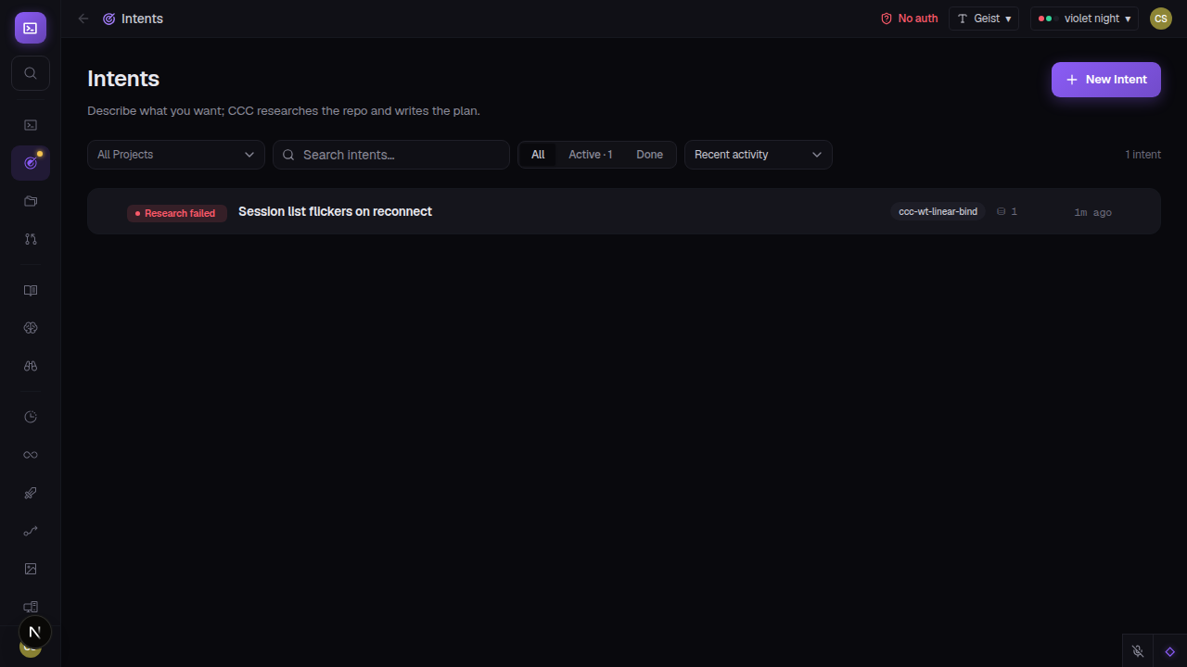
Task: Open the CS user avatar
Action: (x=1161, y=19)
